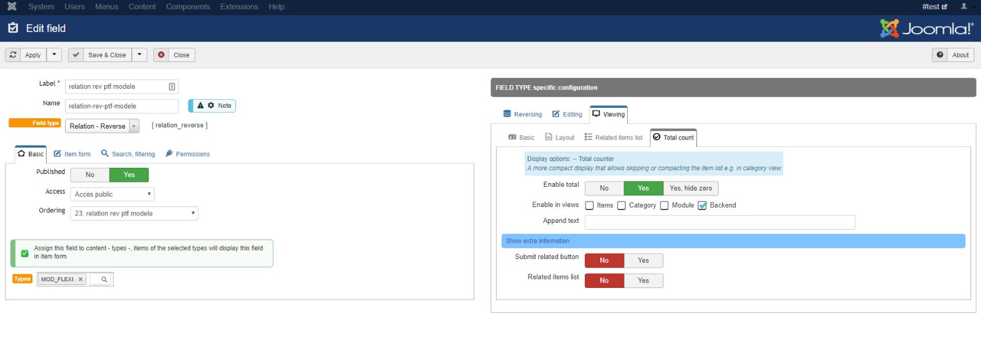This screenshot has width=981, height=343.
Task: Open the Save & Close dropdown arrow
Action: coord(139,55)
